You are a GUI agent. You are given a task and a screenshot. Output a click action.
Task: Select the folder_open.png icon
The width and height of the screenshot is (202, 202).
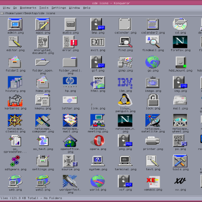(42, 63)
